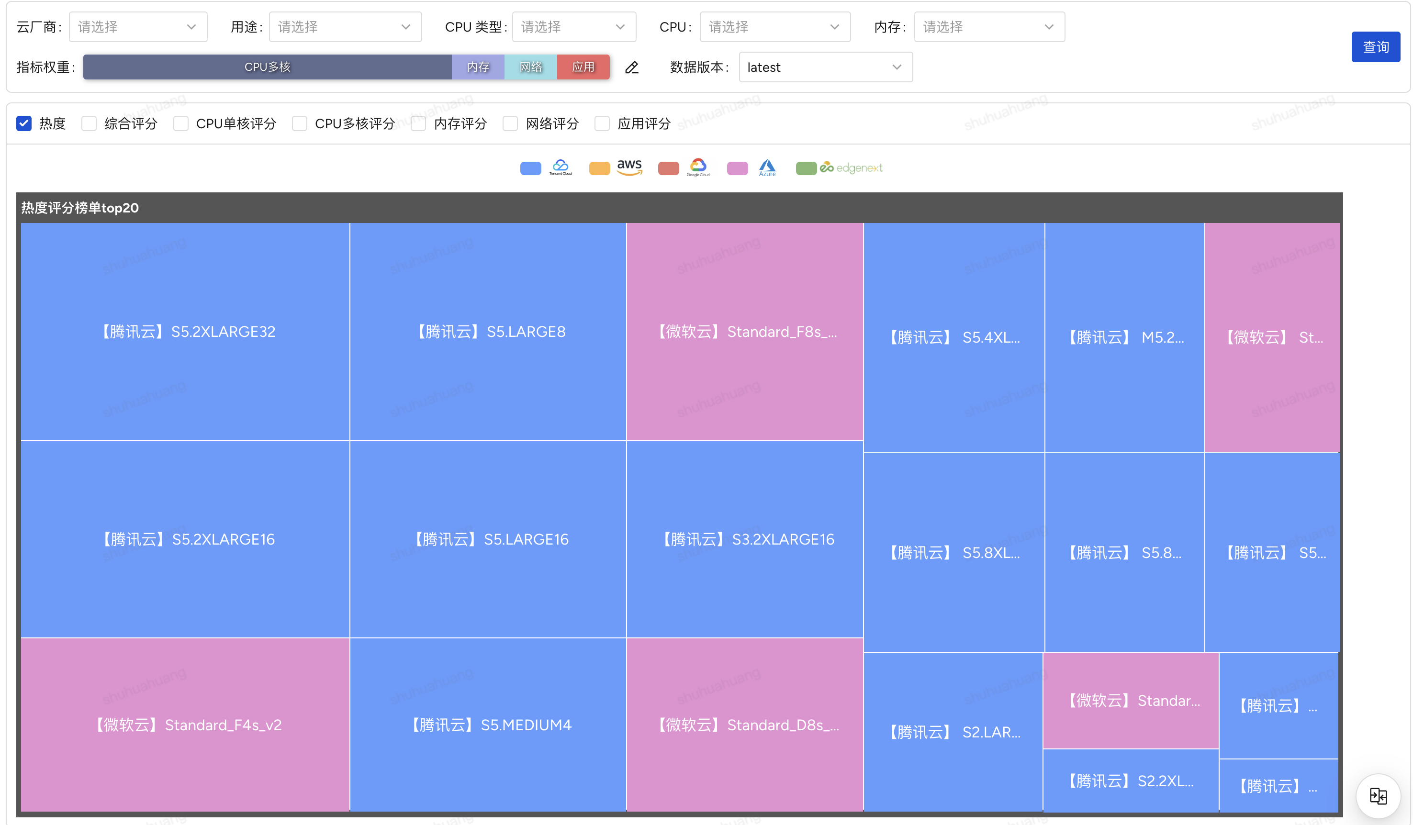Viewport: 1413px width, 825px height.
Task: Toggle the Google Cloud legend logo
Action: [x=697, y=167]
